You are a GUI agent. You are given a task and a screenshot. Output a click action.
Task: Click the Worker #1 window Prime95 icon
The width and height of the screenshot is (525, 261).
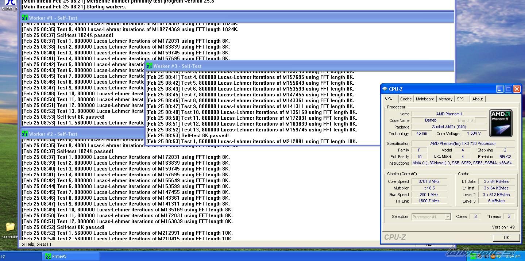pos(25,18)
